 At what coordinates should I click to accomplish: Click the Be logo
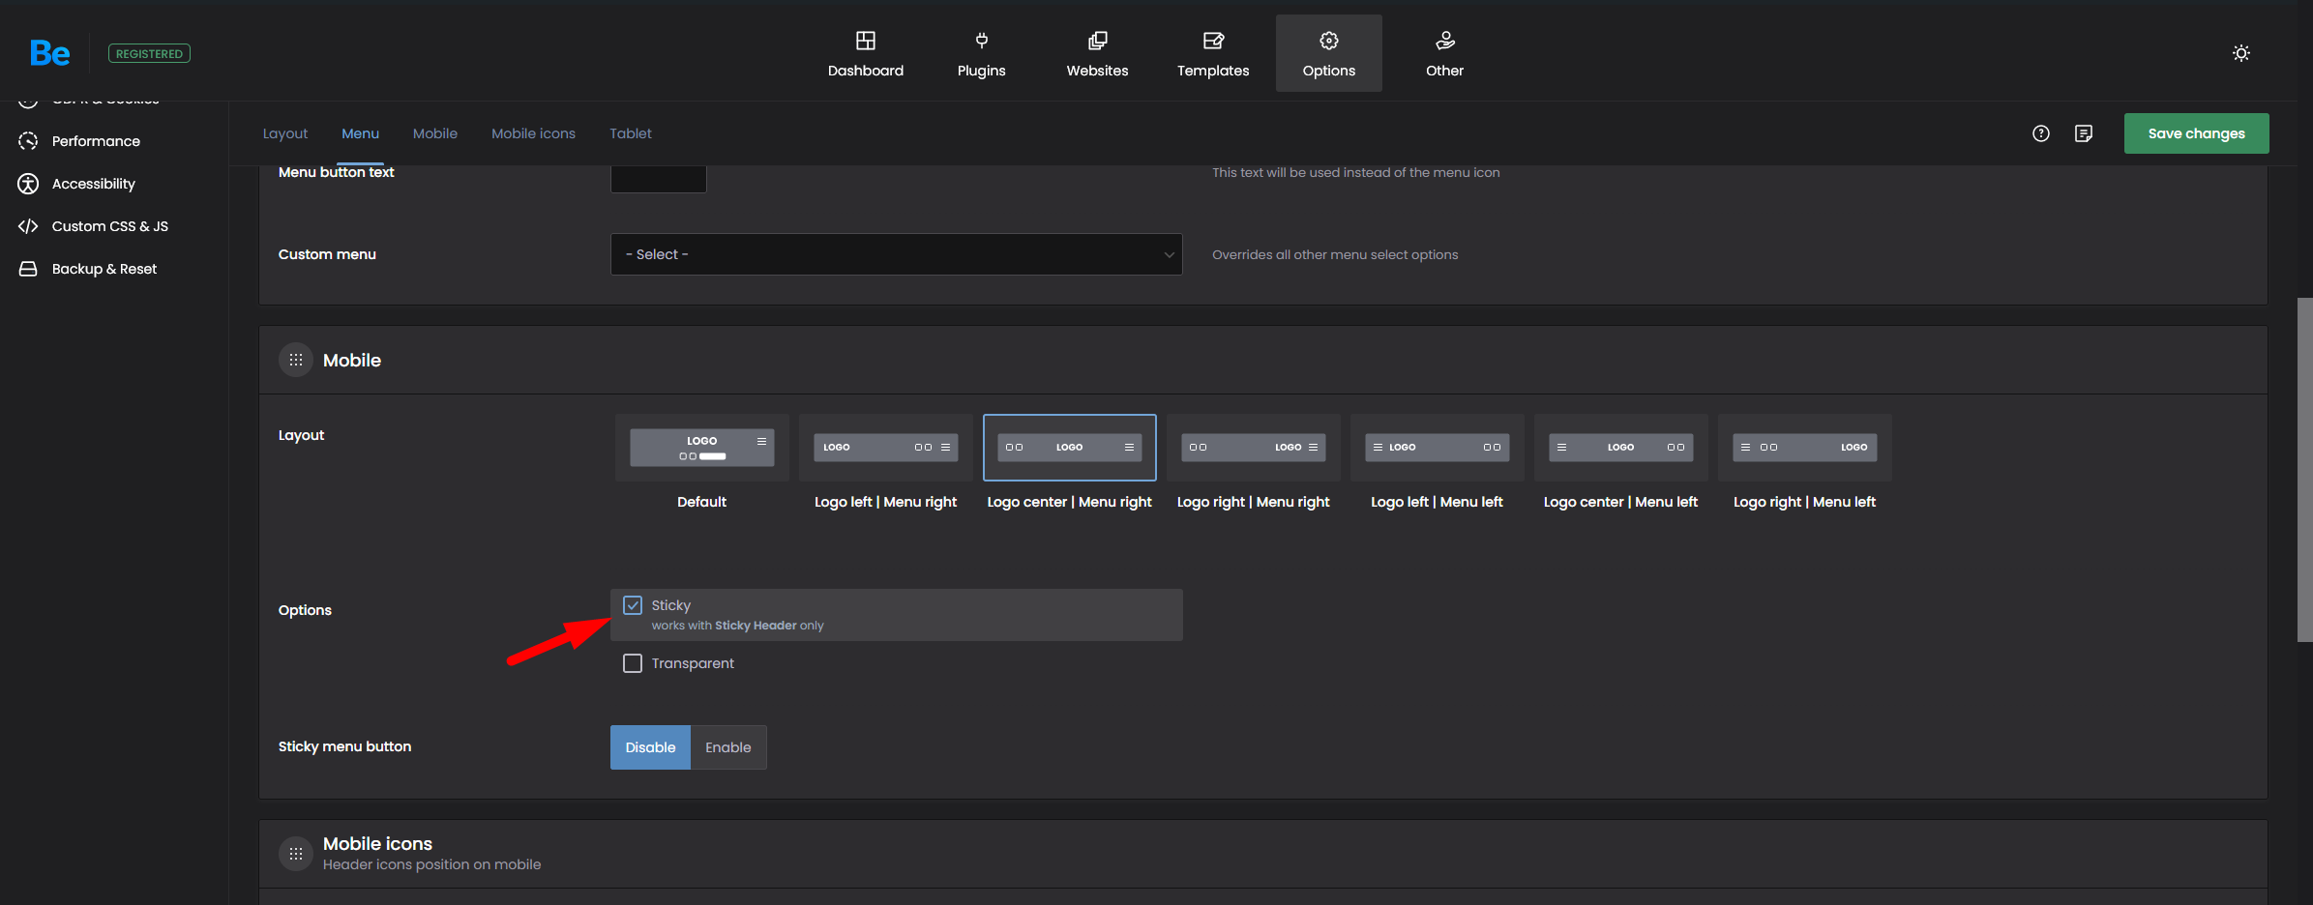tap(49, 53)
